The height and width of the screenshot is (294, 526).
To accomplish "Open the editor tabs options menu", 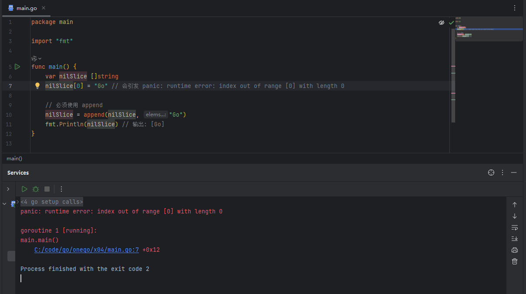I will point(515,8).
